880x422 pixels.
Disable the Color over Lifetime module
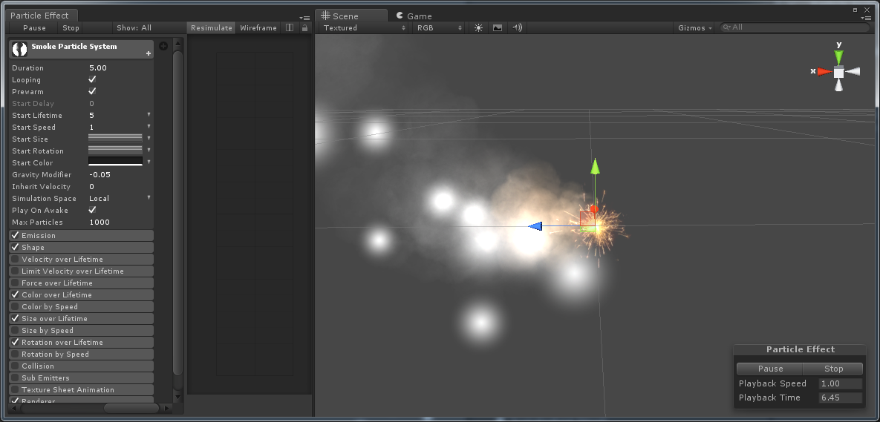15,294
